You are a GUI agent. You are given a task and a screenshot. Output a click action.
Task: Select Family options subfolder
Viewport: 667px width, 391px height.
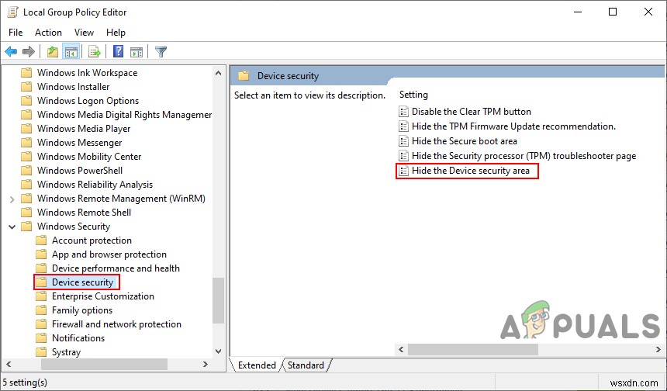[x=82, y=310]
